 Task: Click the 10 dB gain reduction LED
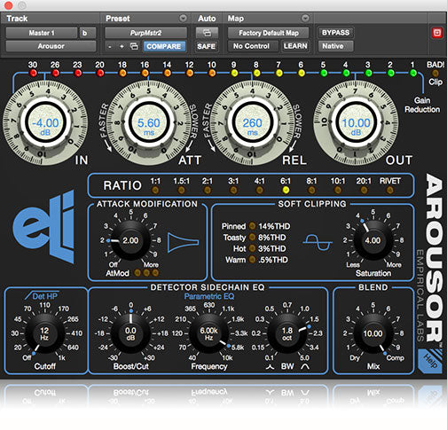tap(212, 73)
